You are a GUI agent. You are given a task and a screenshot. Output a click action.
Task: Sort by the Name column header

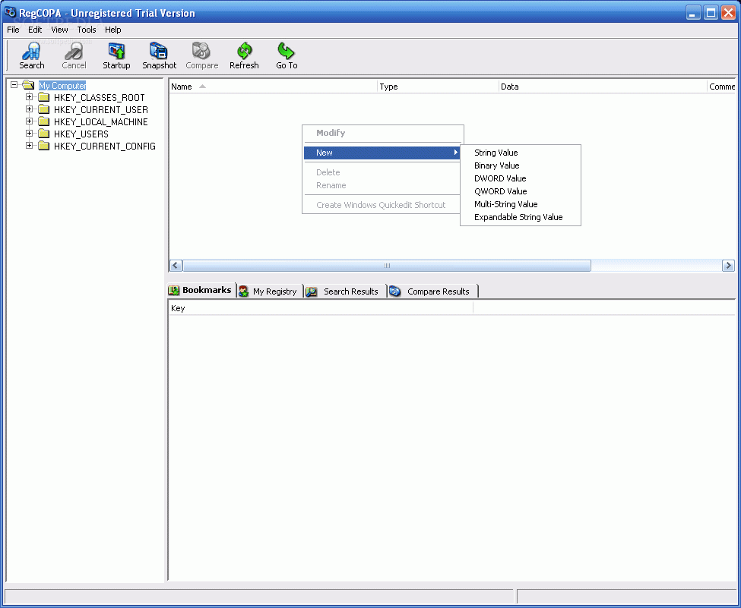[x=273, y=87]
